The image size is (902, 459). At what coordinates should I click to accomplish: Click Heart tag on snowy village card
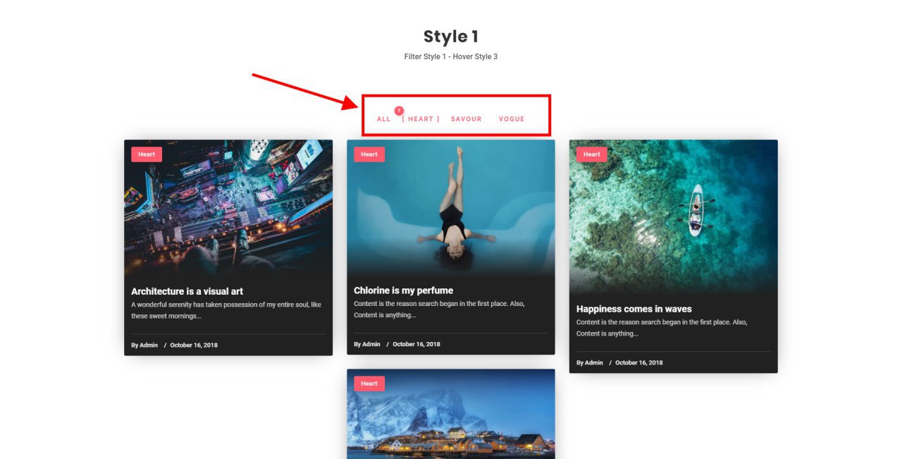click(x=369, y=384)
